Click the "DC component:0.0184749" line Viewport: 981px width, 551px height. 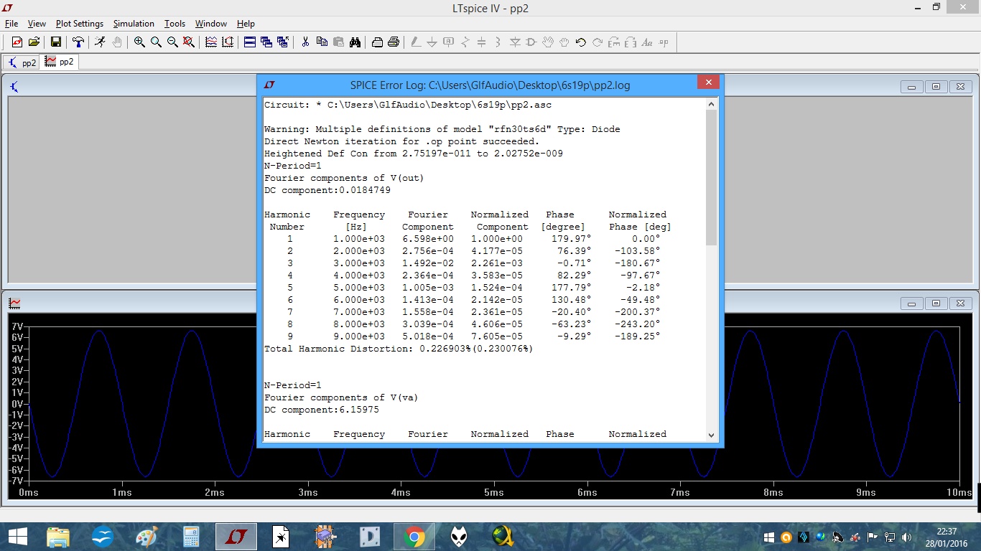click(x=327, y=190)
